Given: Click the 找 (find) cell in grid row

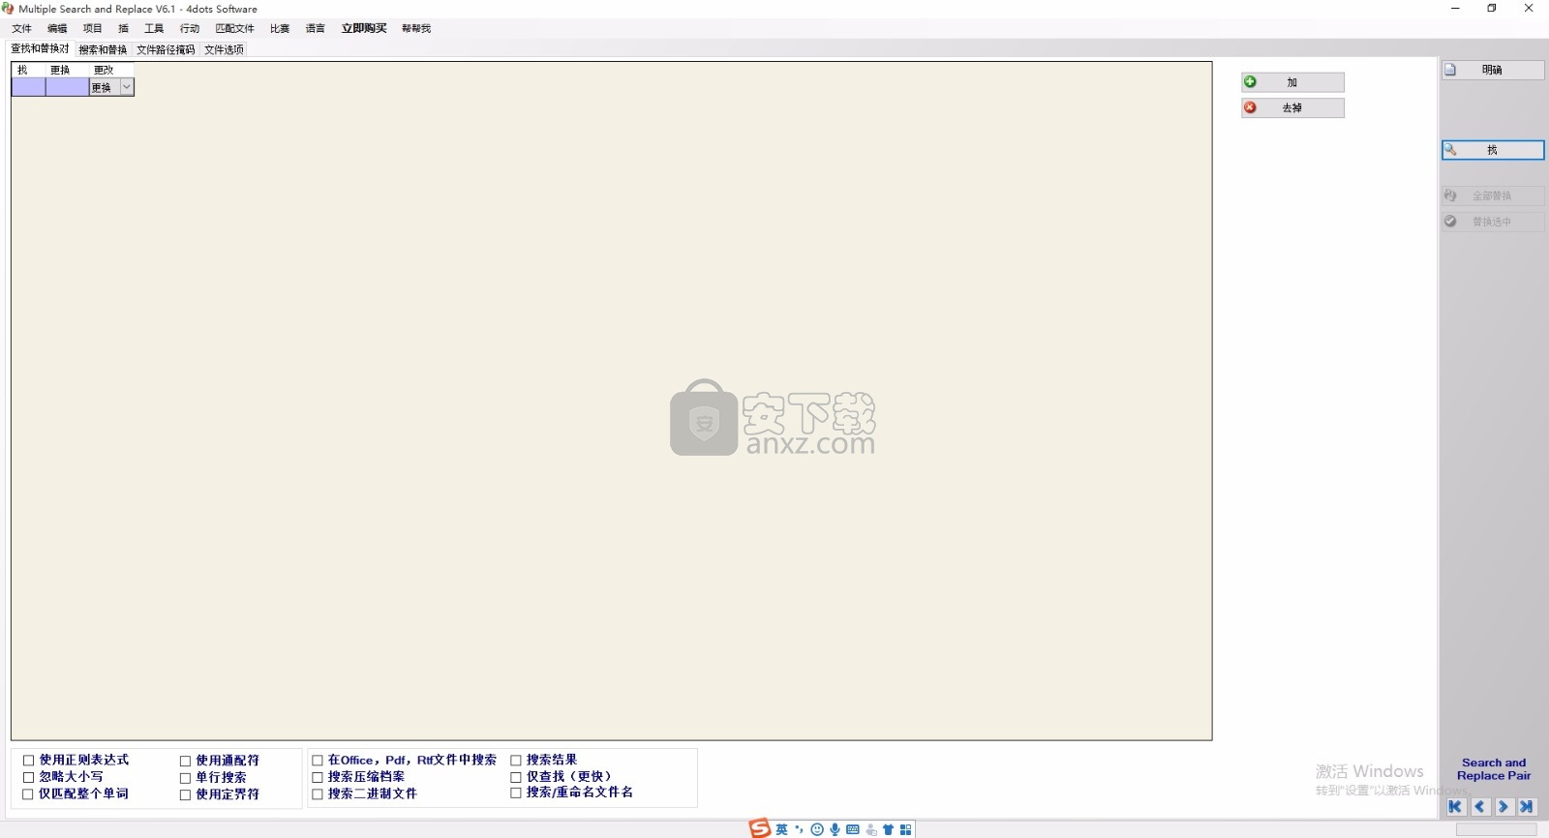Looking at the screenshot, I should pyautogui.click(x=28, y=87).
